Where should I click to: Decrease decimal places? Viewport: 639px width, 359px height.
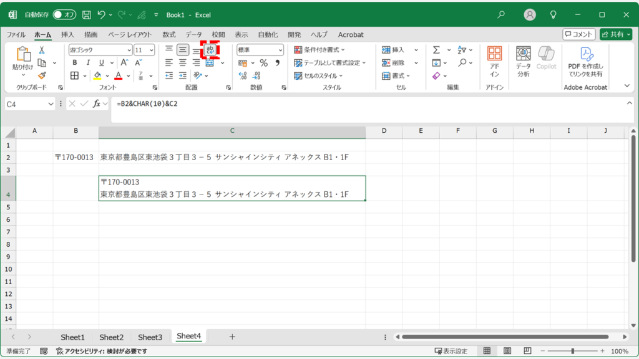256,75
